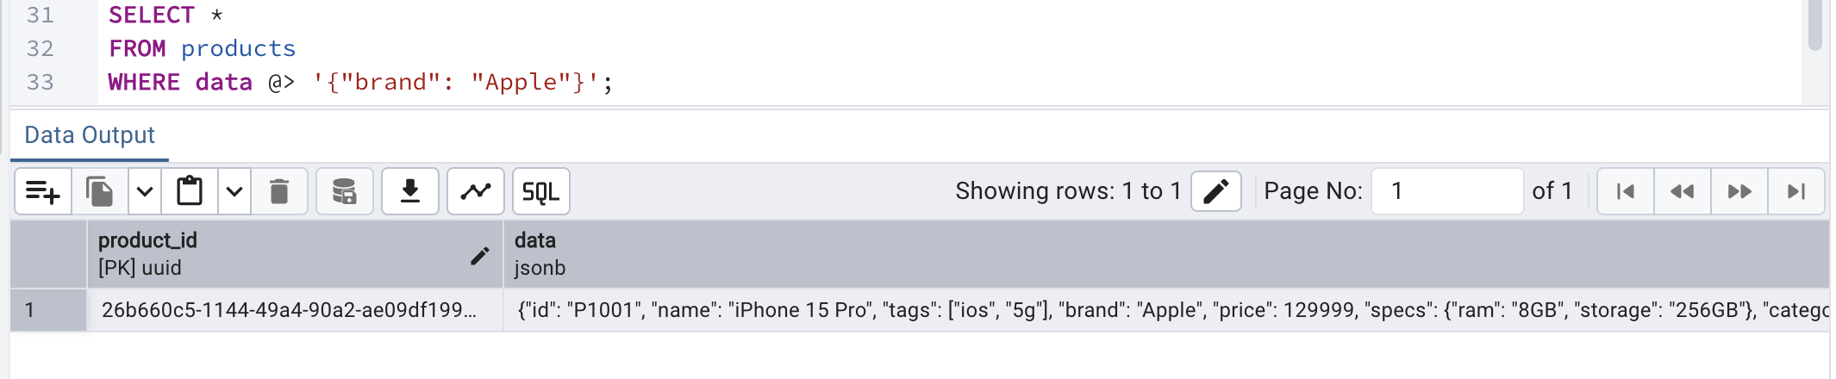Click the Add row icon

42,191
